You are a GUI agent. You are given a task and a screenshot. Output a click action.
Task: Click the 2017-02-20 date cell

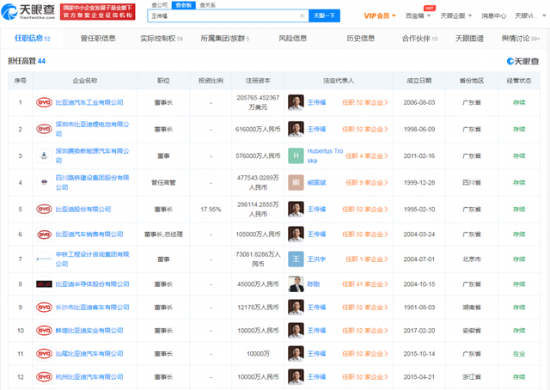419,331
